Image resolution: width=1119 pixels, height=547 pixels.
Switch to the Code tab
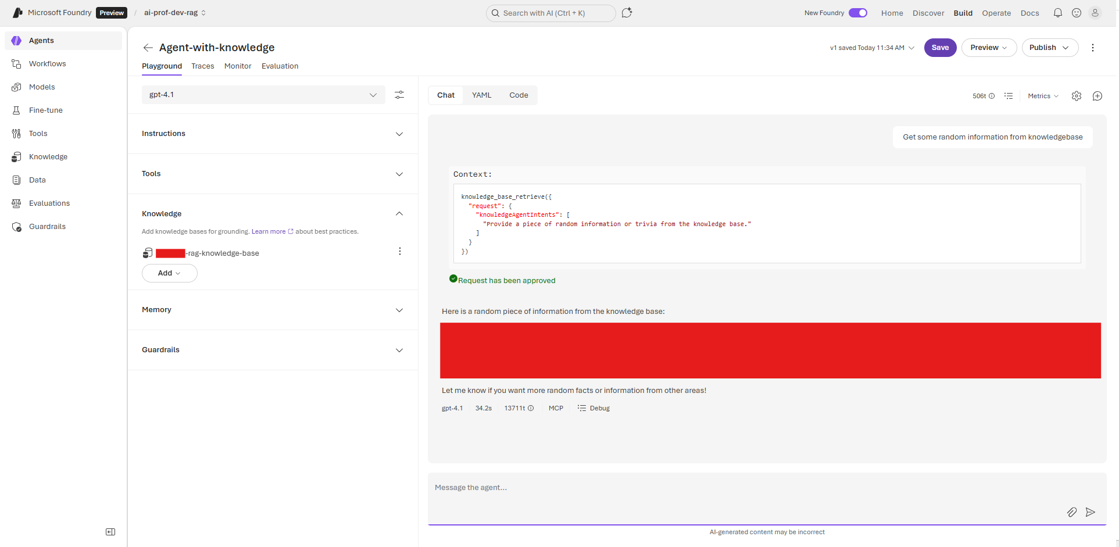point(519,95)
